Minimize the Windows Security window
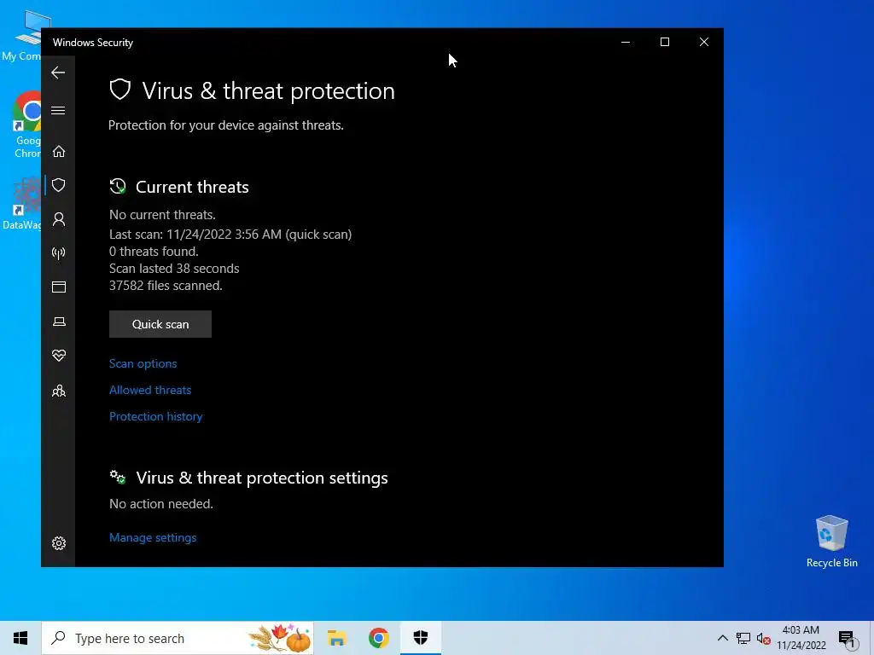874x655 pixels. coord(626,42)
